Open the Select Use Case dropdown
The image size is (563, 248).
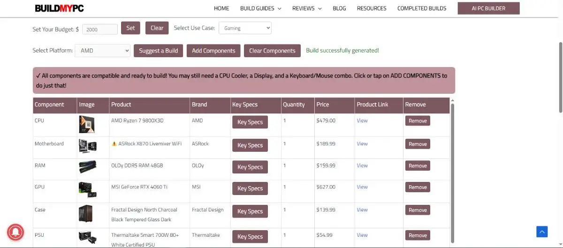coord(245,28)
